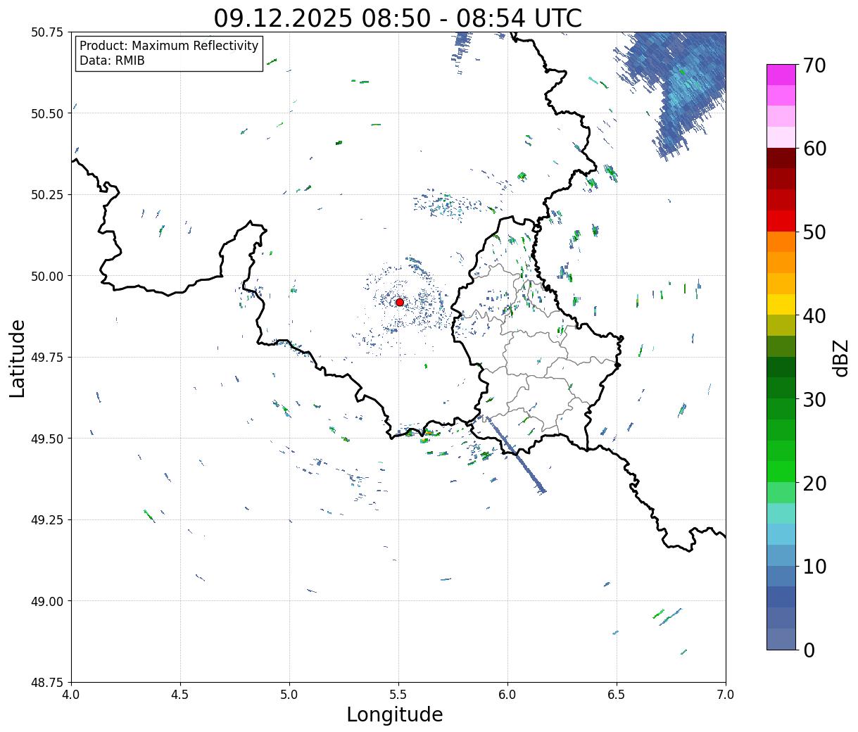
Task: Click longitude tick label "5.0"
Action: pyautogui.click(x=289, y=695)
